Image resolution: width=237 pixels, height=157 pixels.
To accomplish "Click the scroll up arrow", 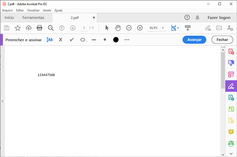I will click(223, 50).
